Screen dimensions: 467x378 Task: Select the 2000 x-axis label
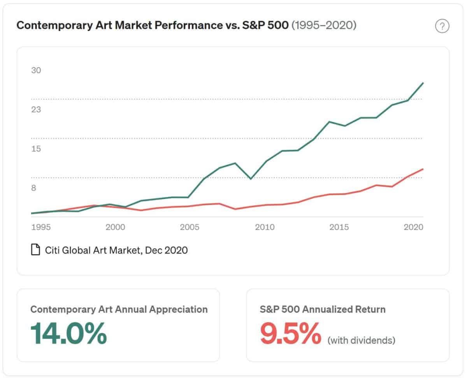click(115, 227)
